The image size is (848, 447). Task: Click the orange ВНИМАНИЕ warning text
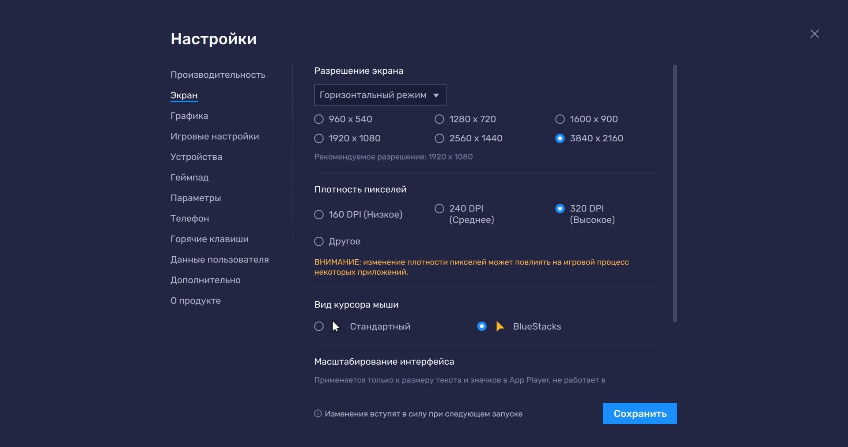(471, 267)
